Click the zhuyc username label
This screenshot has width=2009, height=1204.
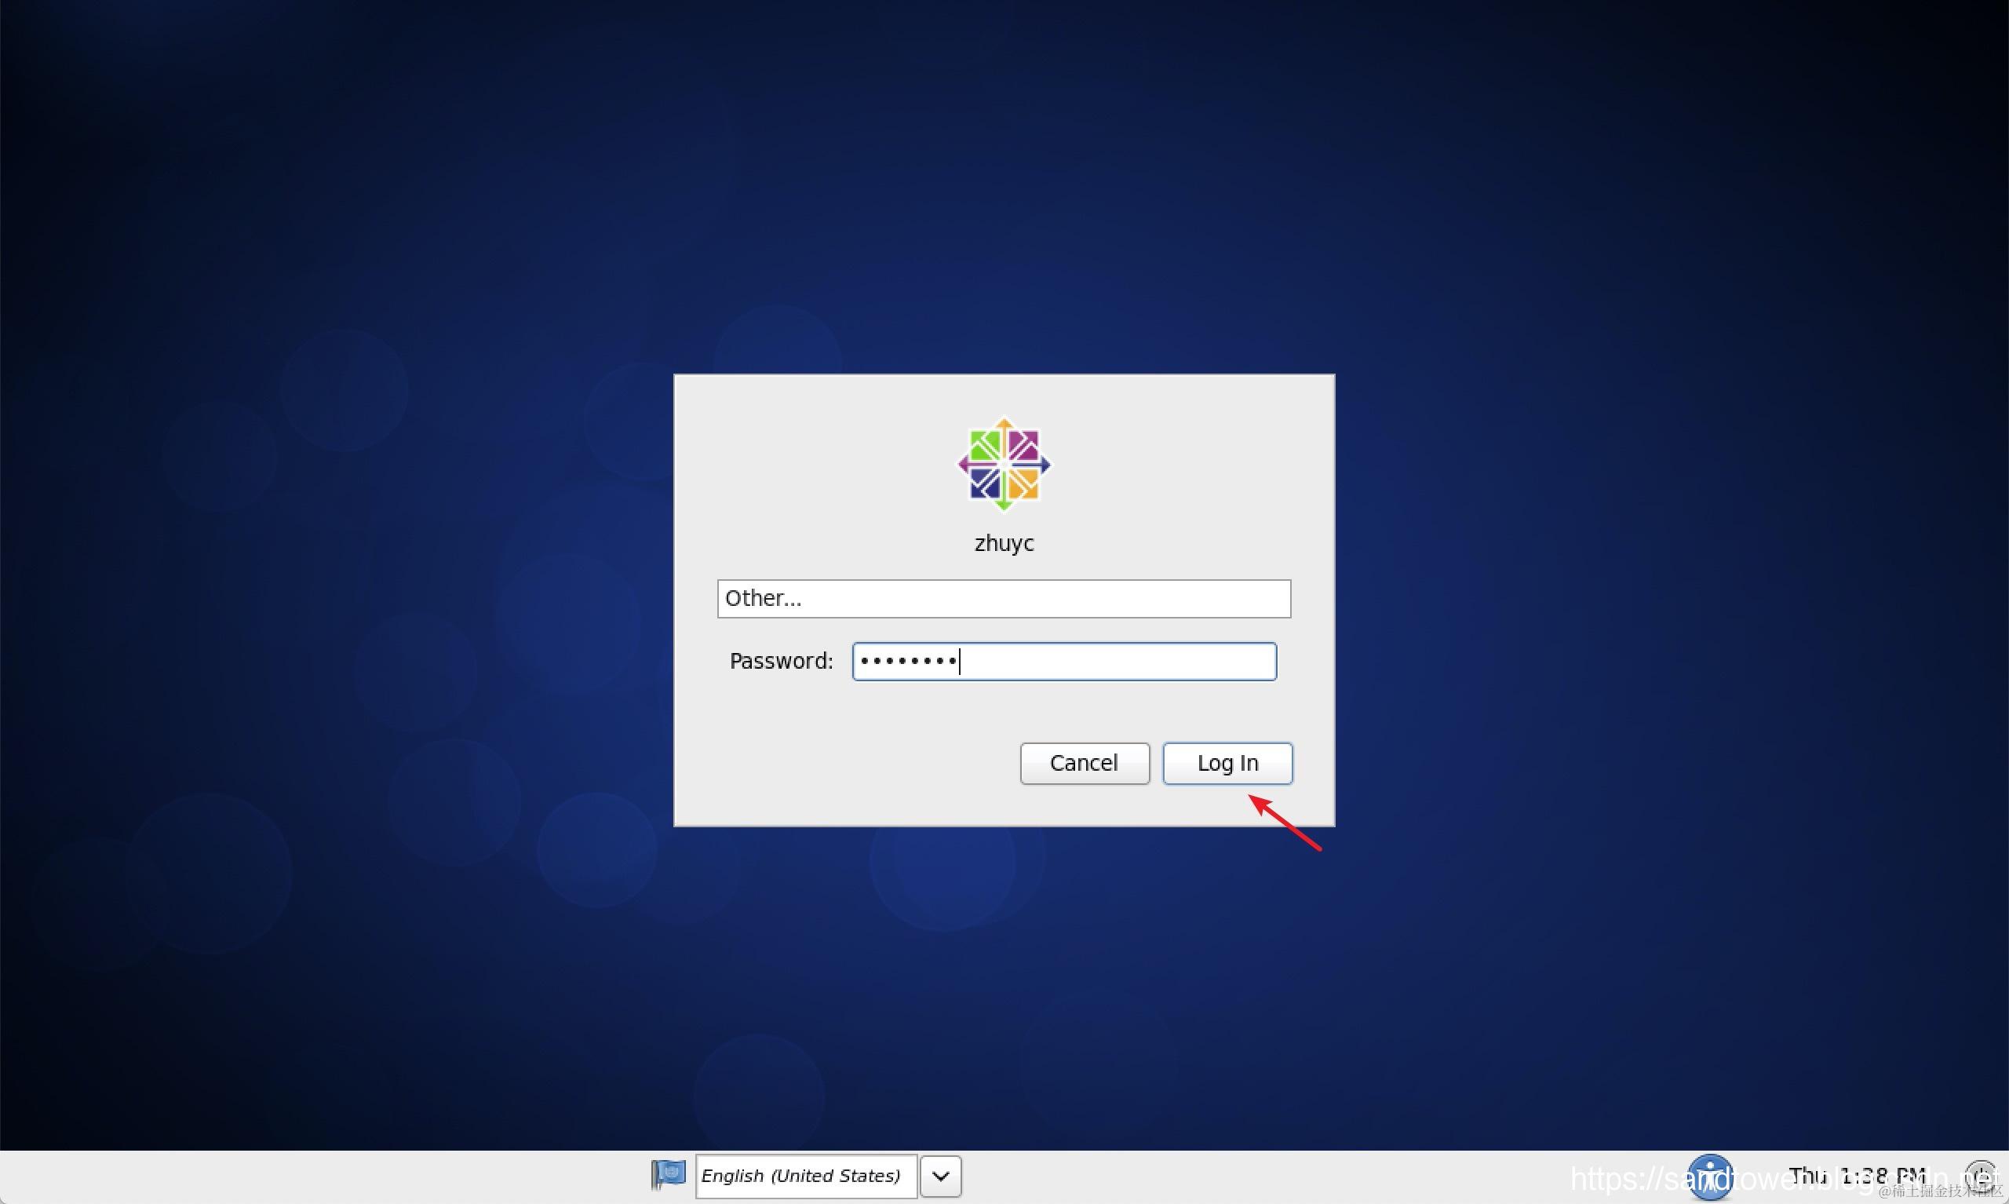pyautogui.click(x=1004, y=543)
